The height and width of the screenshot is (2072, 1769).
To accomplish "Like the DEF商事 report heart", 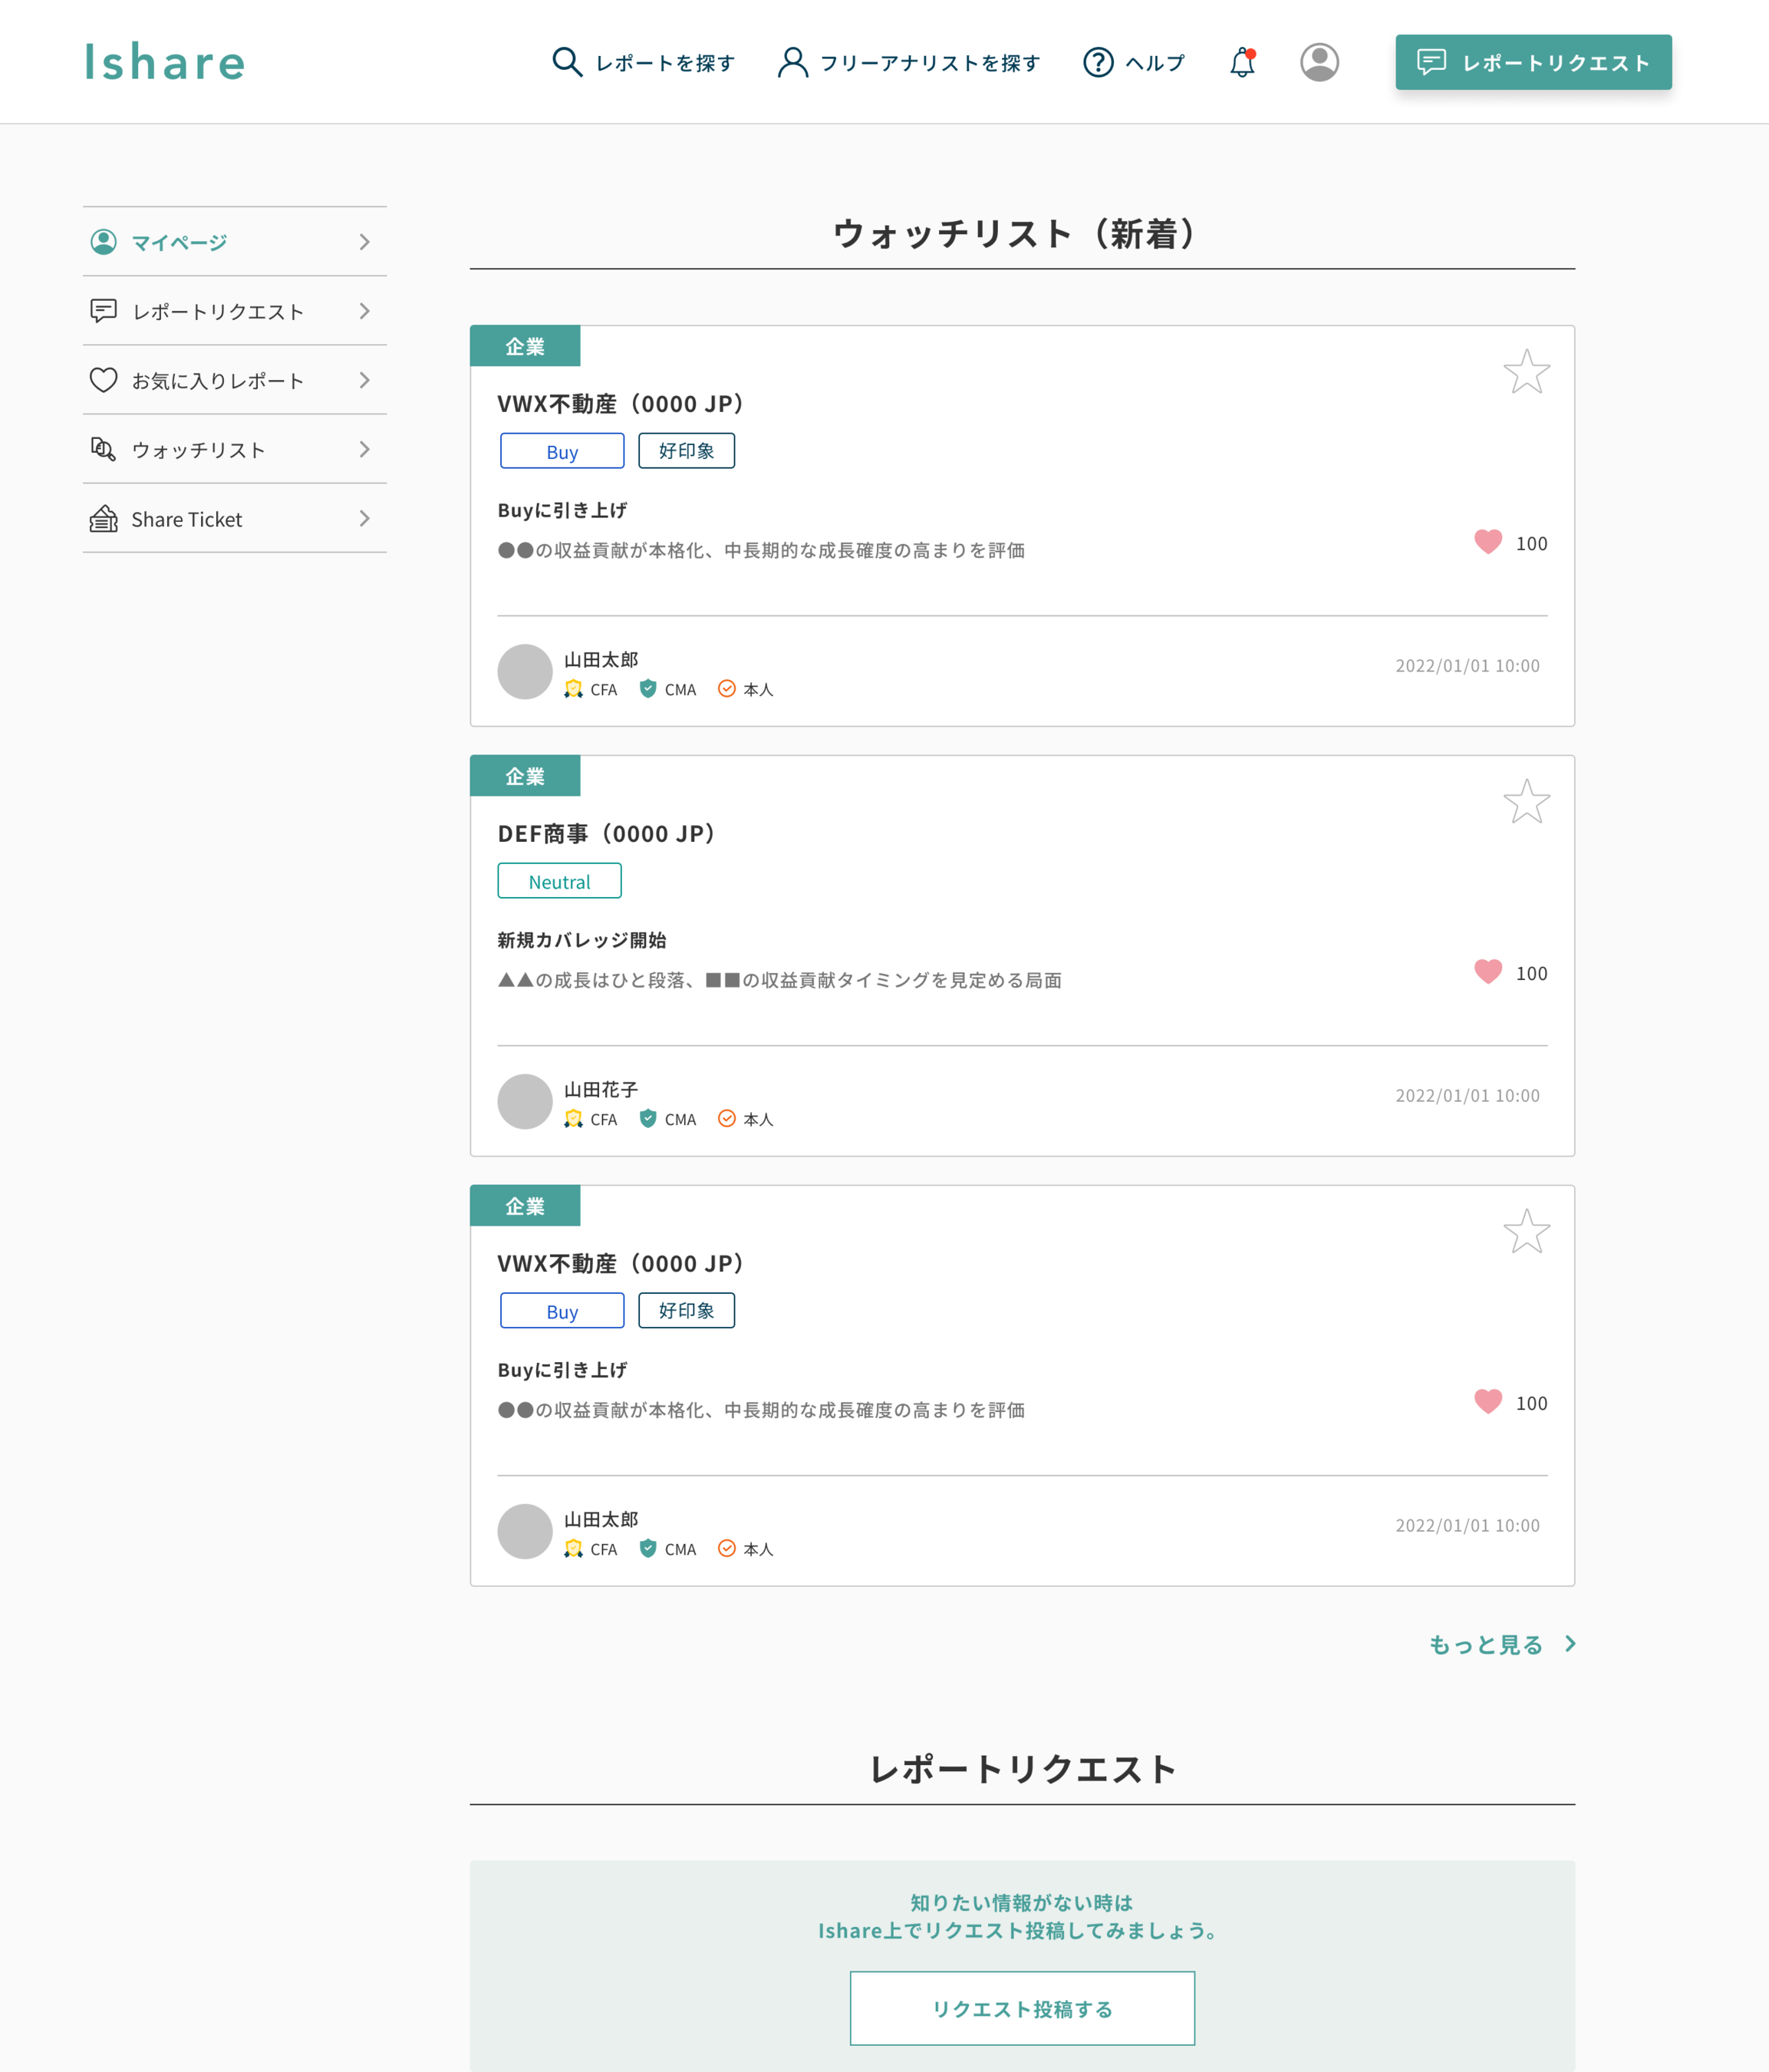I will click(1488, 971).
